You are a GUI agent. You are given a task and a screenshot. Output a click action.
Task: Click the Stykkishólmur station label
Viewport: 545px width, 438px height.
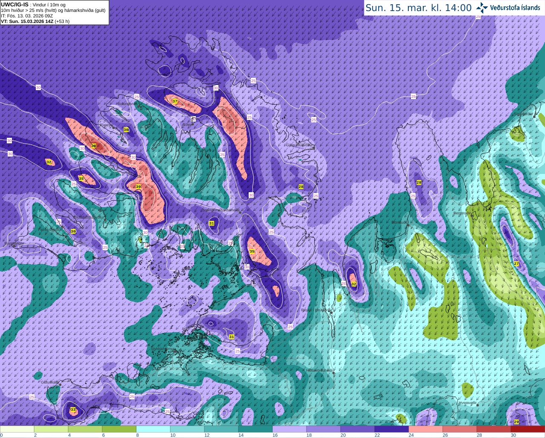click(163, 349)
